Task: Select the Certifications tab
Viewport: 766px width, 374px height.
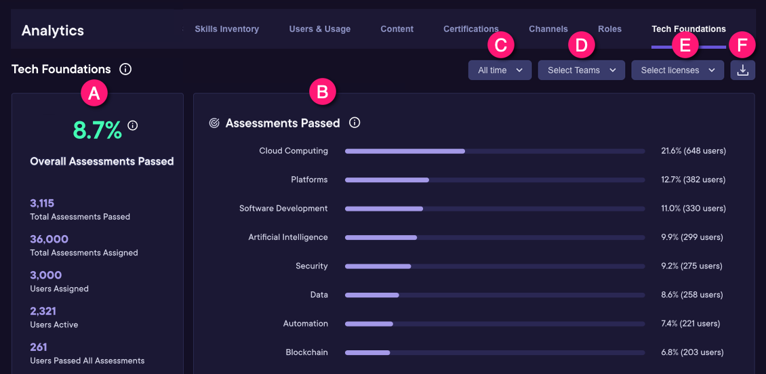Action: 470,29
